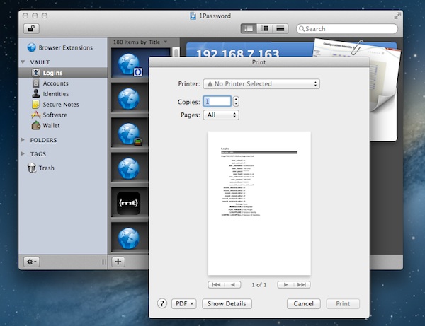This screenshot has width=425, height=326.
Task: Click the Show Details button
Action: [x=227, y=304]
